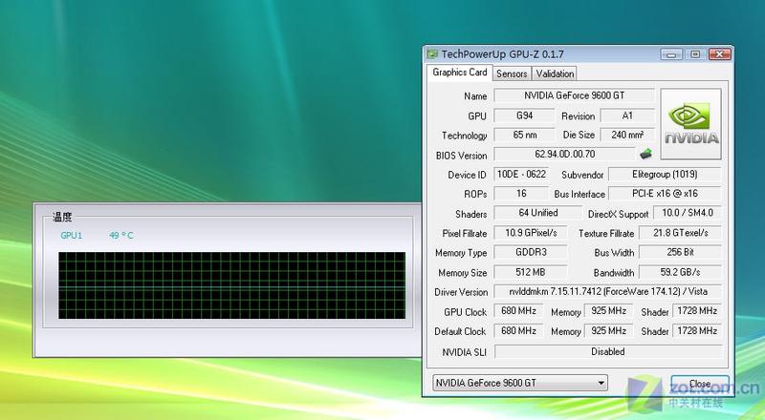
Task: Switch to the Validation tab
Action: [x=555, y=73]
